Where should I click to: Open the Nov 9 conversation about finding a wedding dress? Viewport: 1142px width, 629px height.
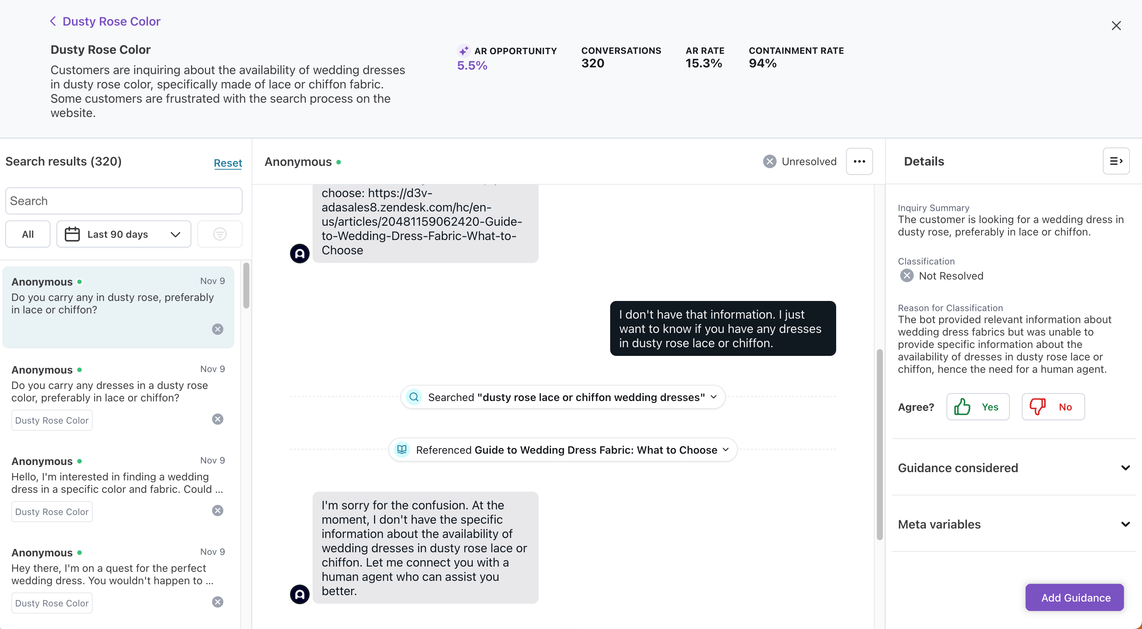(118, 483)
